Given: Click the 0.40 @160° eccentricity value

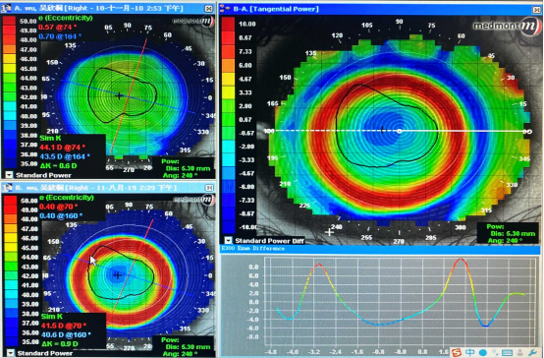Looking at the screenshot, I should pos(61,215).
